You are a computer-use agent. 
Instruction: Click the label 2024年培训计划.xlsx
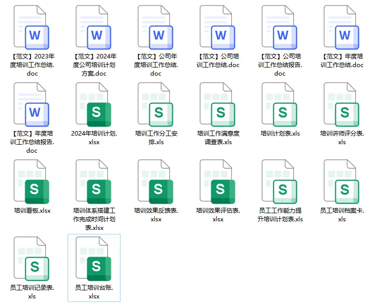[94, 138]
